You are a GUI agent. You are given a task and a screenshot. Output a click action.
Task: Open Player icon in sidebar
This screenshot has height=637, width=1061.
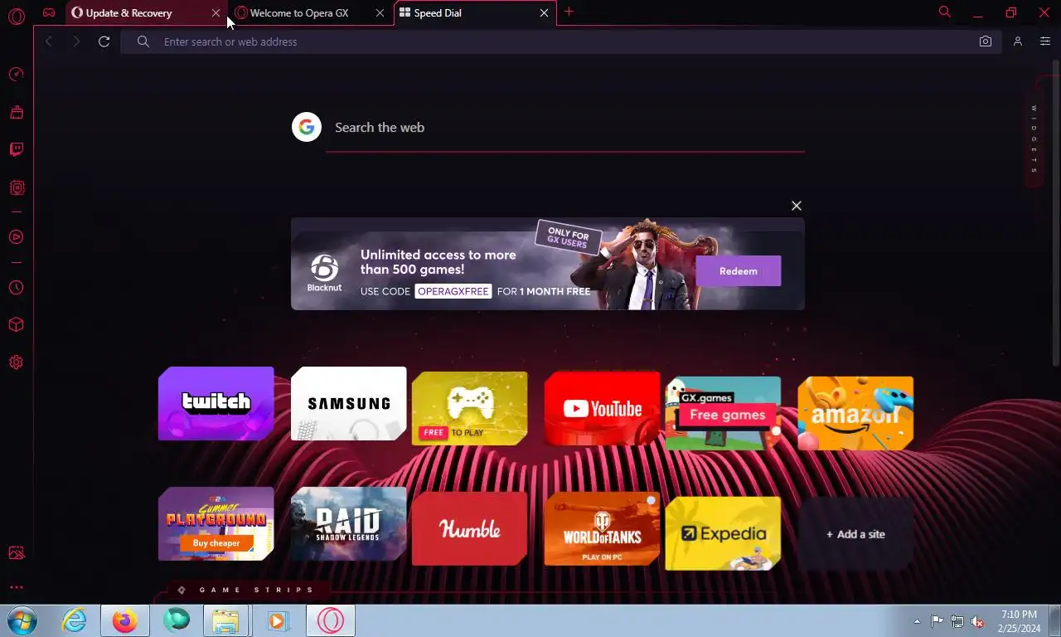[x=16, y=237]
